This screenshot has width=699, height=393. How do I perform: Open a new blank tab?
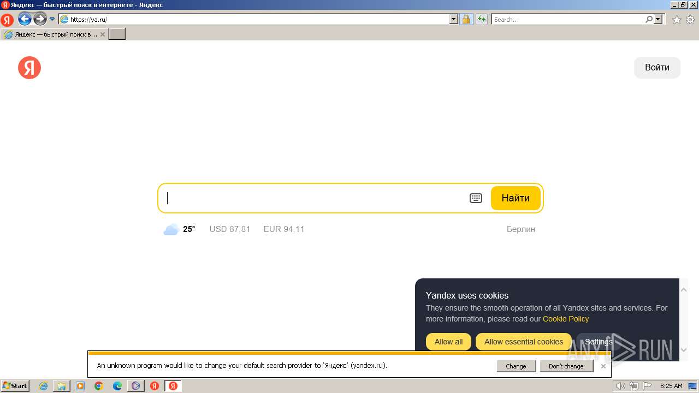coord(117,34)
